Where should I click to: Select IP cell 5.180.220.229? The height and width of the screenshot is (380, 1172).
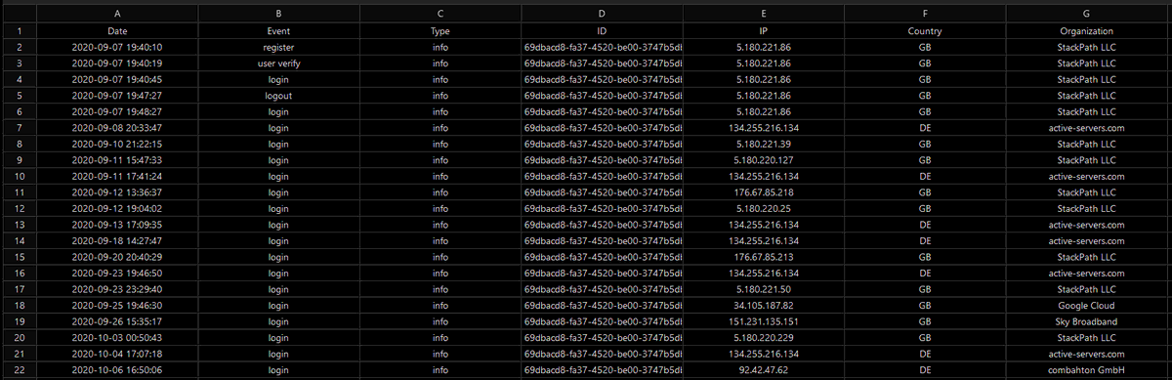763,337
